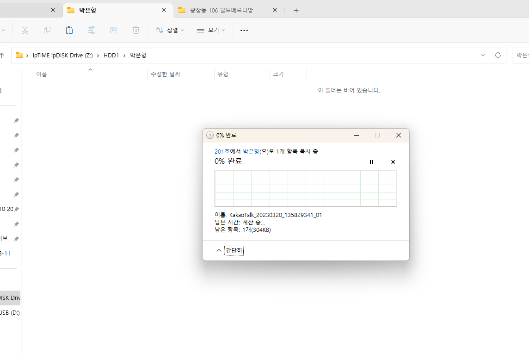This screenshot has height=354, width=529.
Task: Cancel the copy with the small X button
Action: coord(393,162)
